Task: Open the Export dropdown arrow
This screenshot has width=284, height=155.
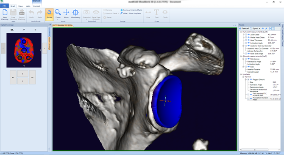Action: tap(259, 29)
